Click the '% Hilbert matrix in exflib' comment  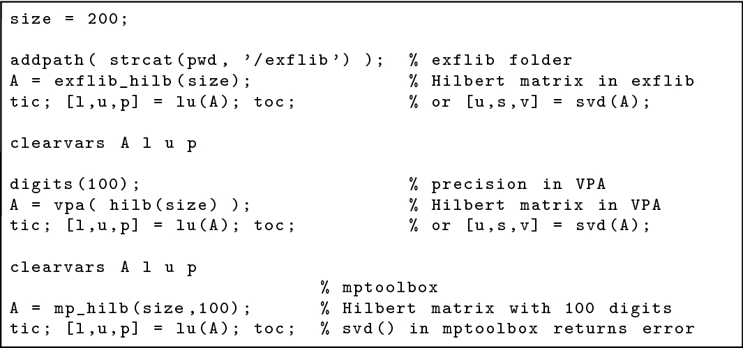552,81
